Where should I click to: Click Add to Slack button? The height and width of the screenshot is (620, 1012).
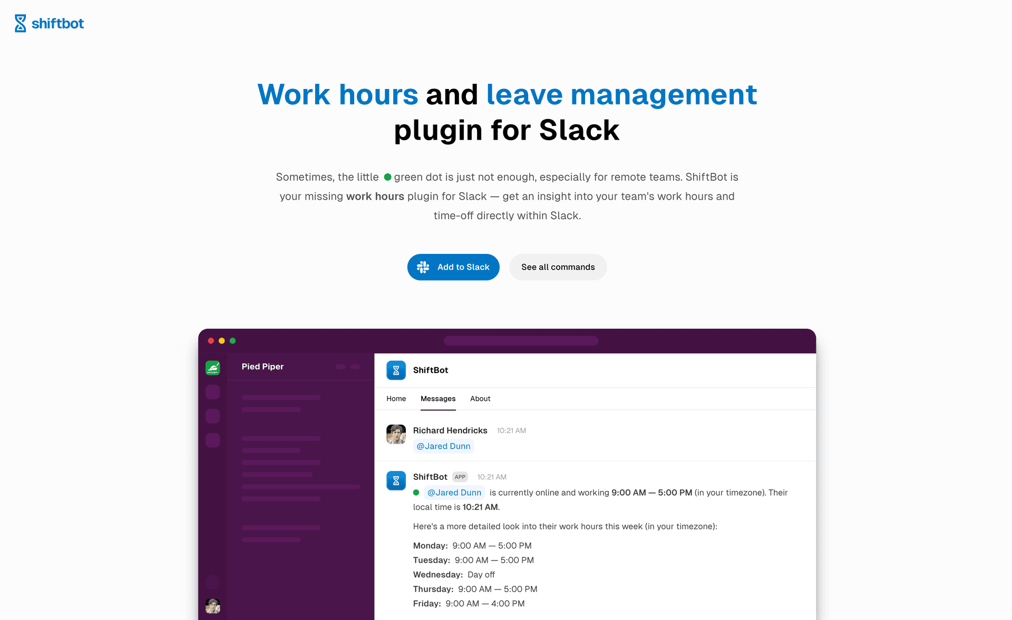(x=453, y=267)
